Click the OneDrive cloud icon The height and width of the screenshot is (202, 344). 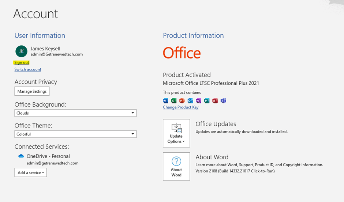coord(21,156)
